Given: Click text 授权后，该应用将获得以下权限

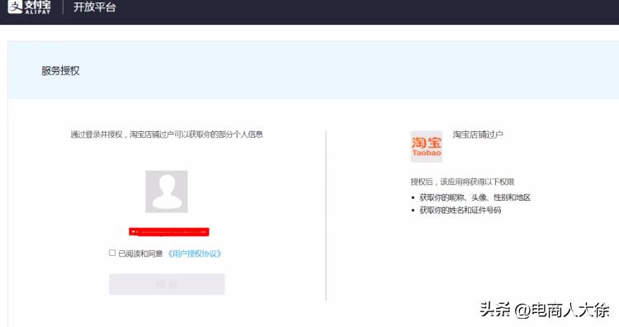Looking at the screenshot, I should (x=462, y=182).
